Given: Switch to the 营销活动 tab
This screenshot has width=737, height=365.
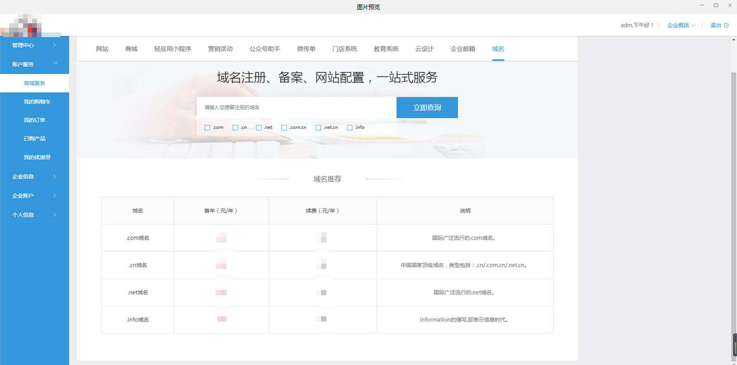Looking at the screenshot, I should [220, 49].
